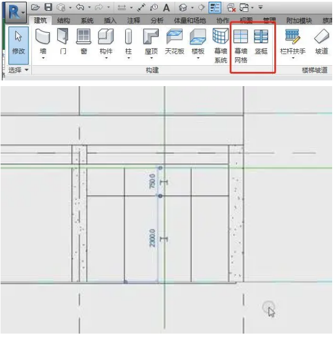Screen dimensions: 335x337
Task: Select the 坡道 Ramp tool
Action: (x=321, y=42)
